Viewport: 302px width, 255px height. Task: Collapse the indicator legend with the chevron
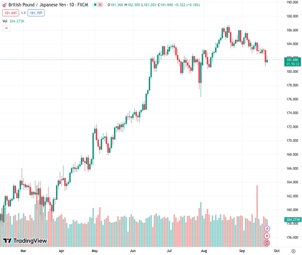[6, 28]
